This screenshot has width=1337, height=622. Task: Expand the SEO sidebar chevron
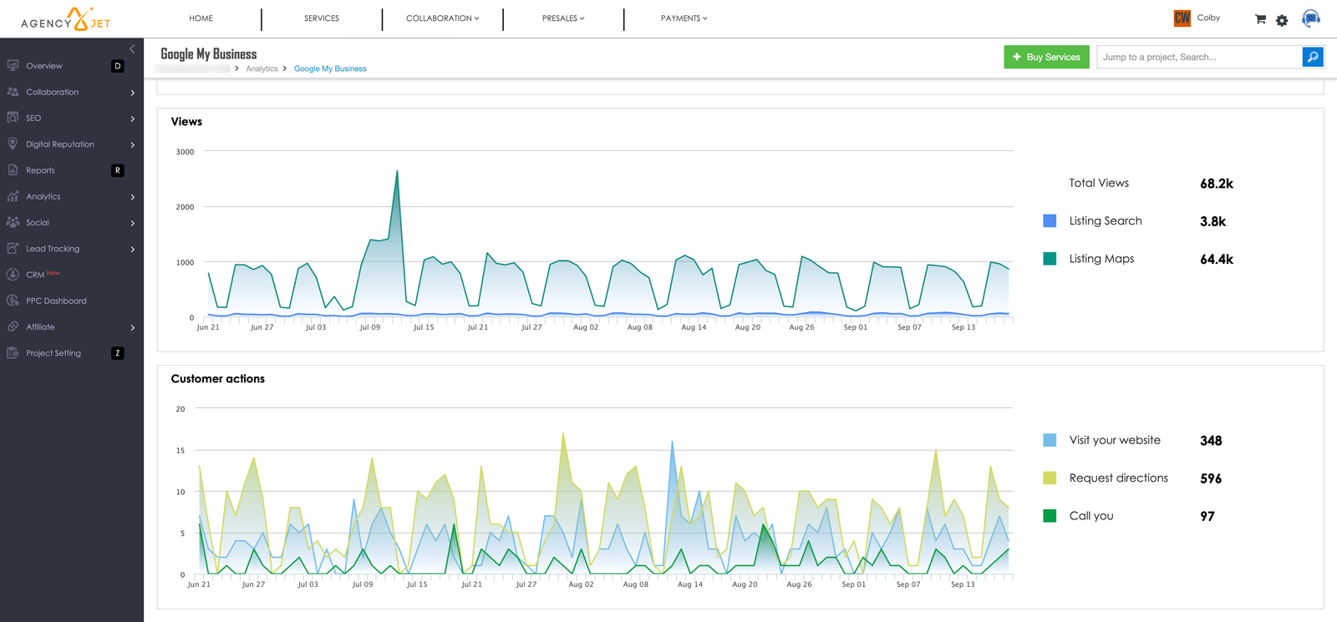pyautogui.click(x=133, y=119)
